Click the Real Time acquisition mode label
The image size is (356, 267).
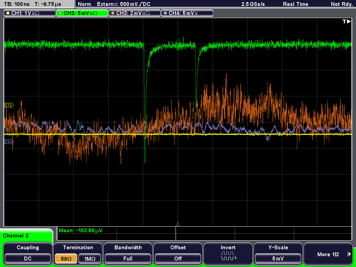click(296, 4)
